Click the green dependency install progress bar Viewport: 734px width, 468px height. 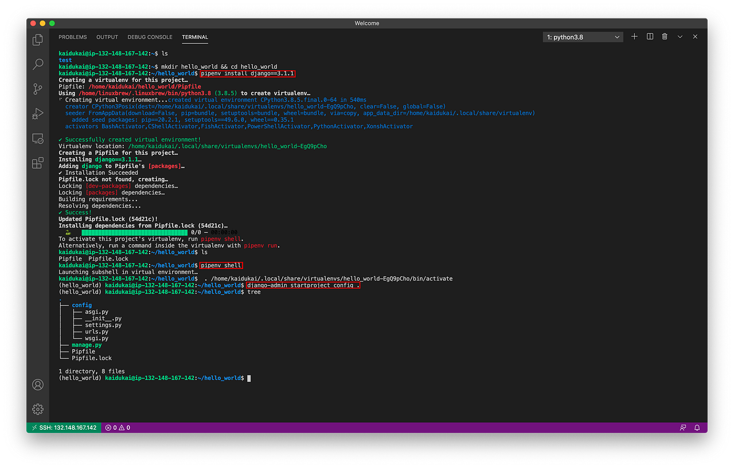point(134,232)
